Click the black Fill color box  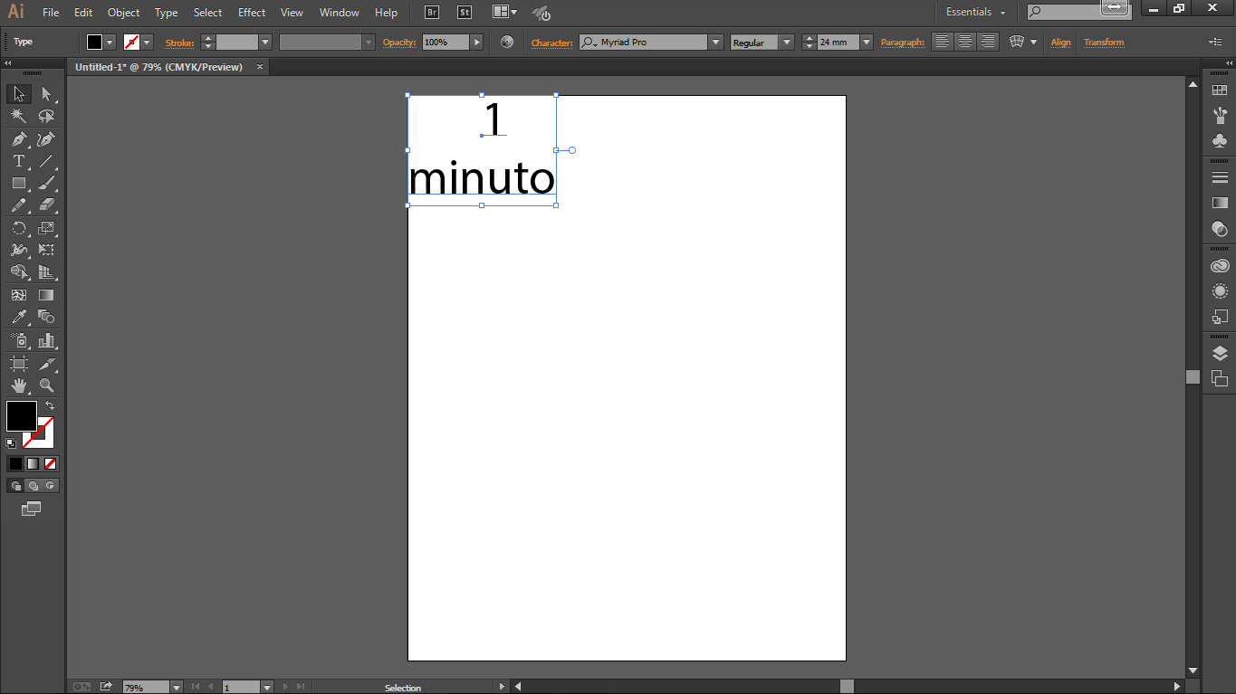tap(22, 416)
